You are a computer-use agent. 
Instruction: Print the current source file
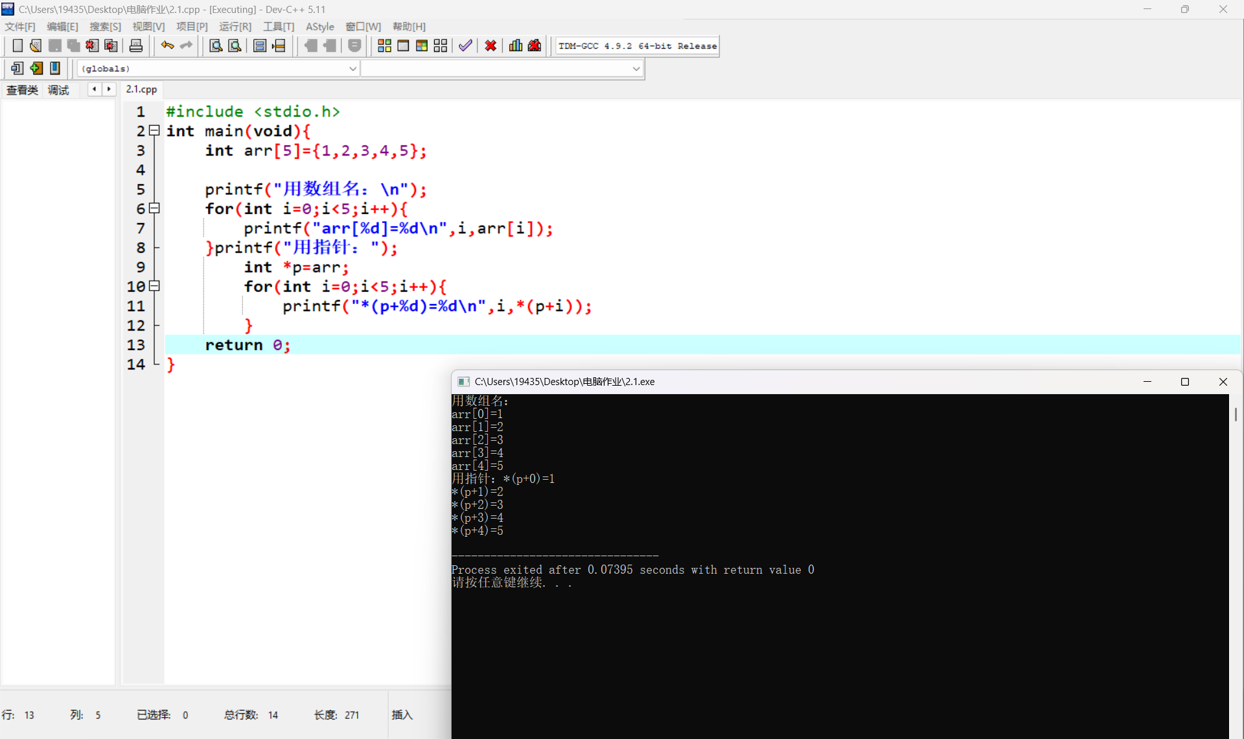[136, 45]
